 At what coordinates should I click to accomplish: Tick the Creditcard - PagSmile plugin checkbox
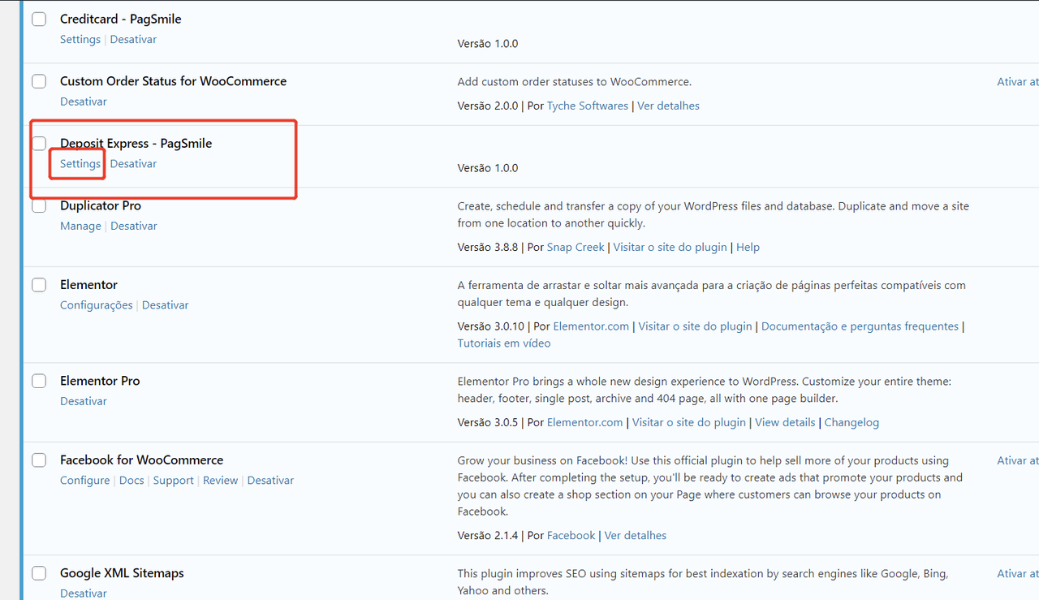[x=39, y=19]
